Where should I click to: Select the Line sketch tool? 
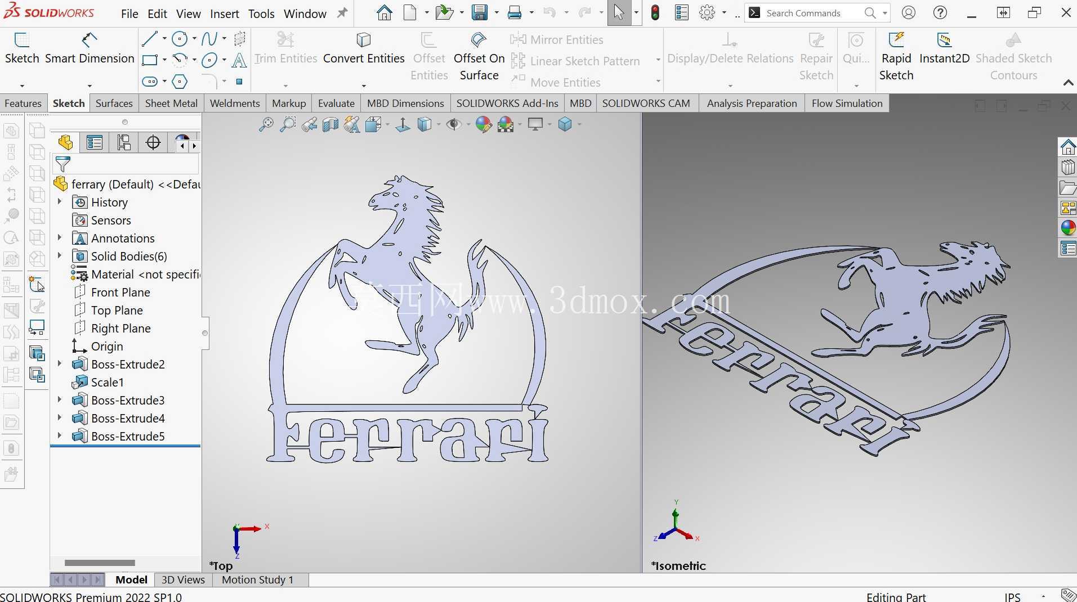point(150,39)
